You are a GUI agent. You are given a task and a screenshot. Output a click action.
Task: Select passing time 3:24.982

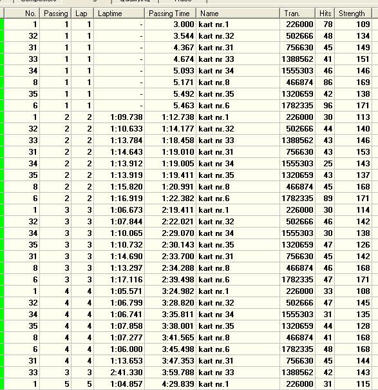(170, 291)
